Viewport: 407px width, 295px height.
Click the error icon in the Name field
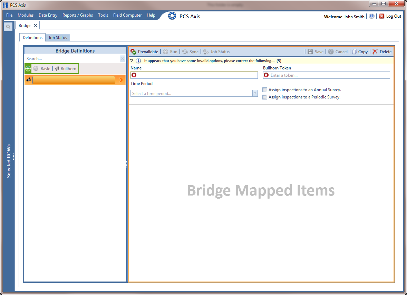pyautogui.click(x=134, y=75)
